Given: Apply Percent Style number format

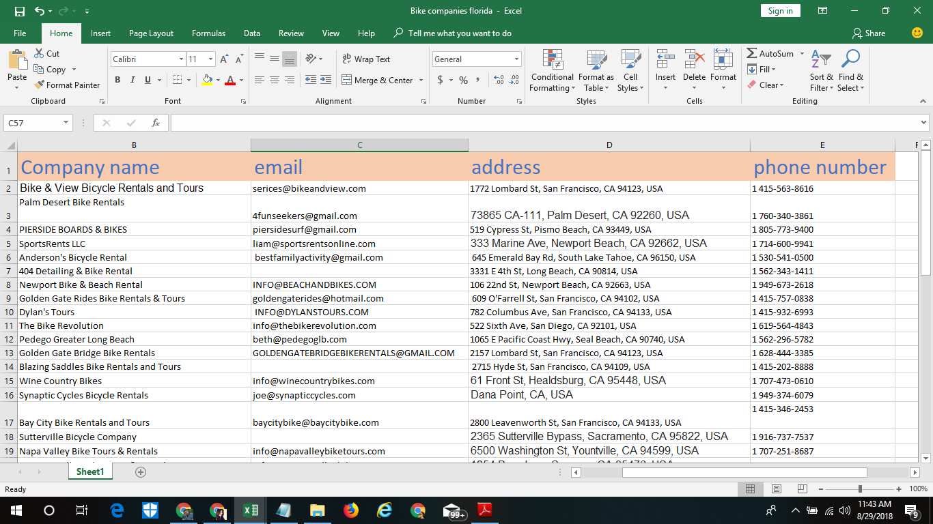Looking at the screenshot, I should click(462, 81).
